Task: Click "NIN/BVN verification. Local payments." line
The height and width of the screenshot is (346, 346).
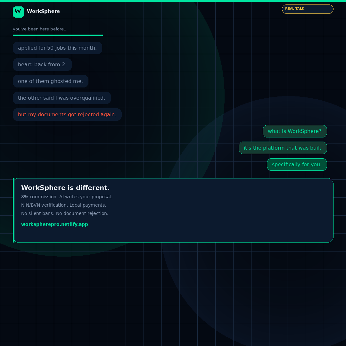Action: click(x=63, y=205)
